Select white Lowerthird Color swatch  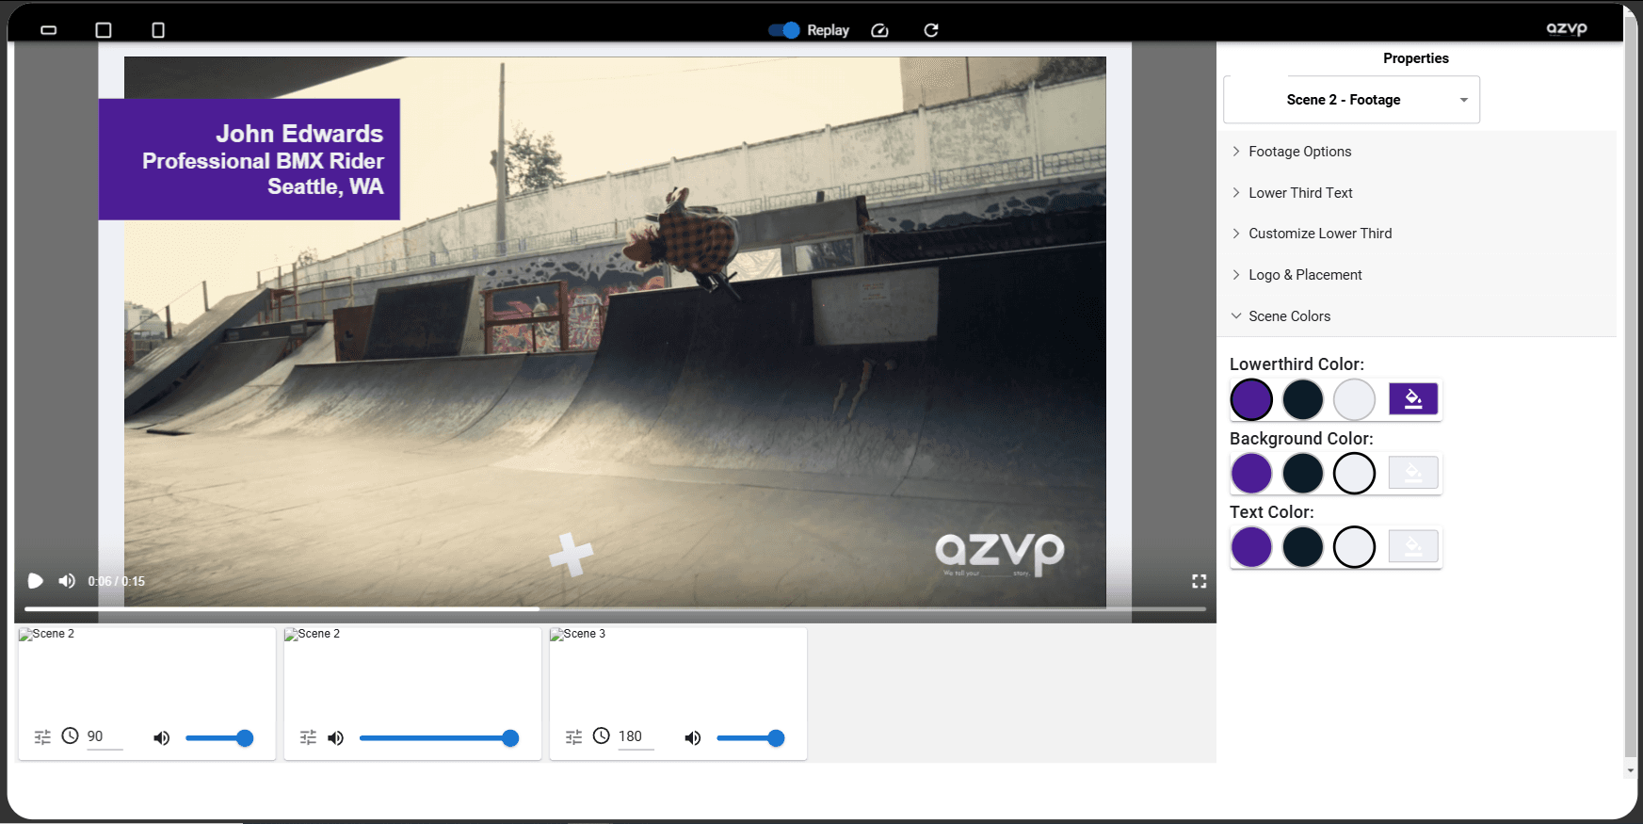(x=1355, y=399)
